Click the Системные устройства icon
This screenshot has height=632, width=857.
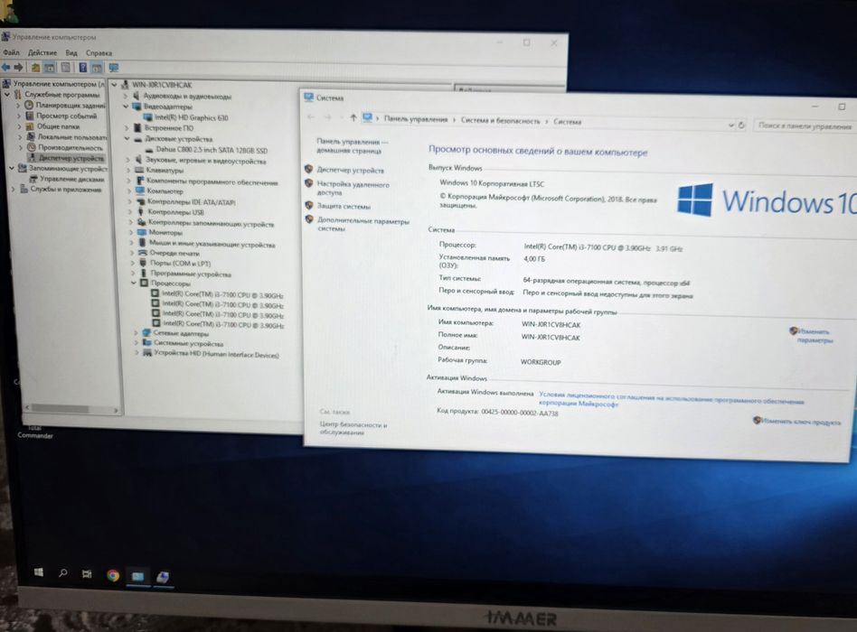(147, 343)
